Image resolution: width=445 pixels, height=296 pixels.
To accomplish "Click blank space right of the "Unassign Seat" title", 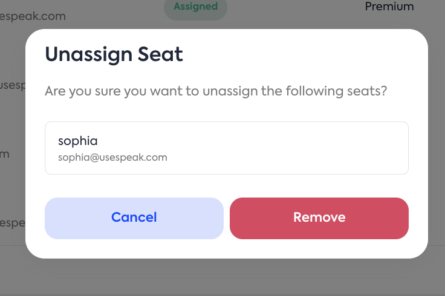I will click(x=302, y=55).
